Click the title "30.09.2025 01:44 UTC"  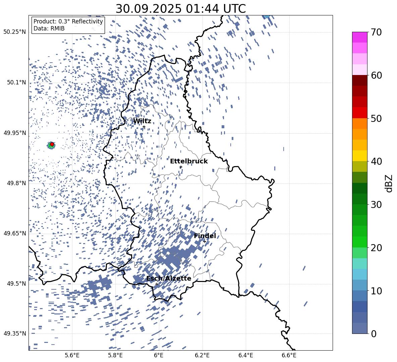pos(180,9)
